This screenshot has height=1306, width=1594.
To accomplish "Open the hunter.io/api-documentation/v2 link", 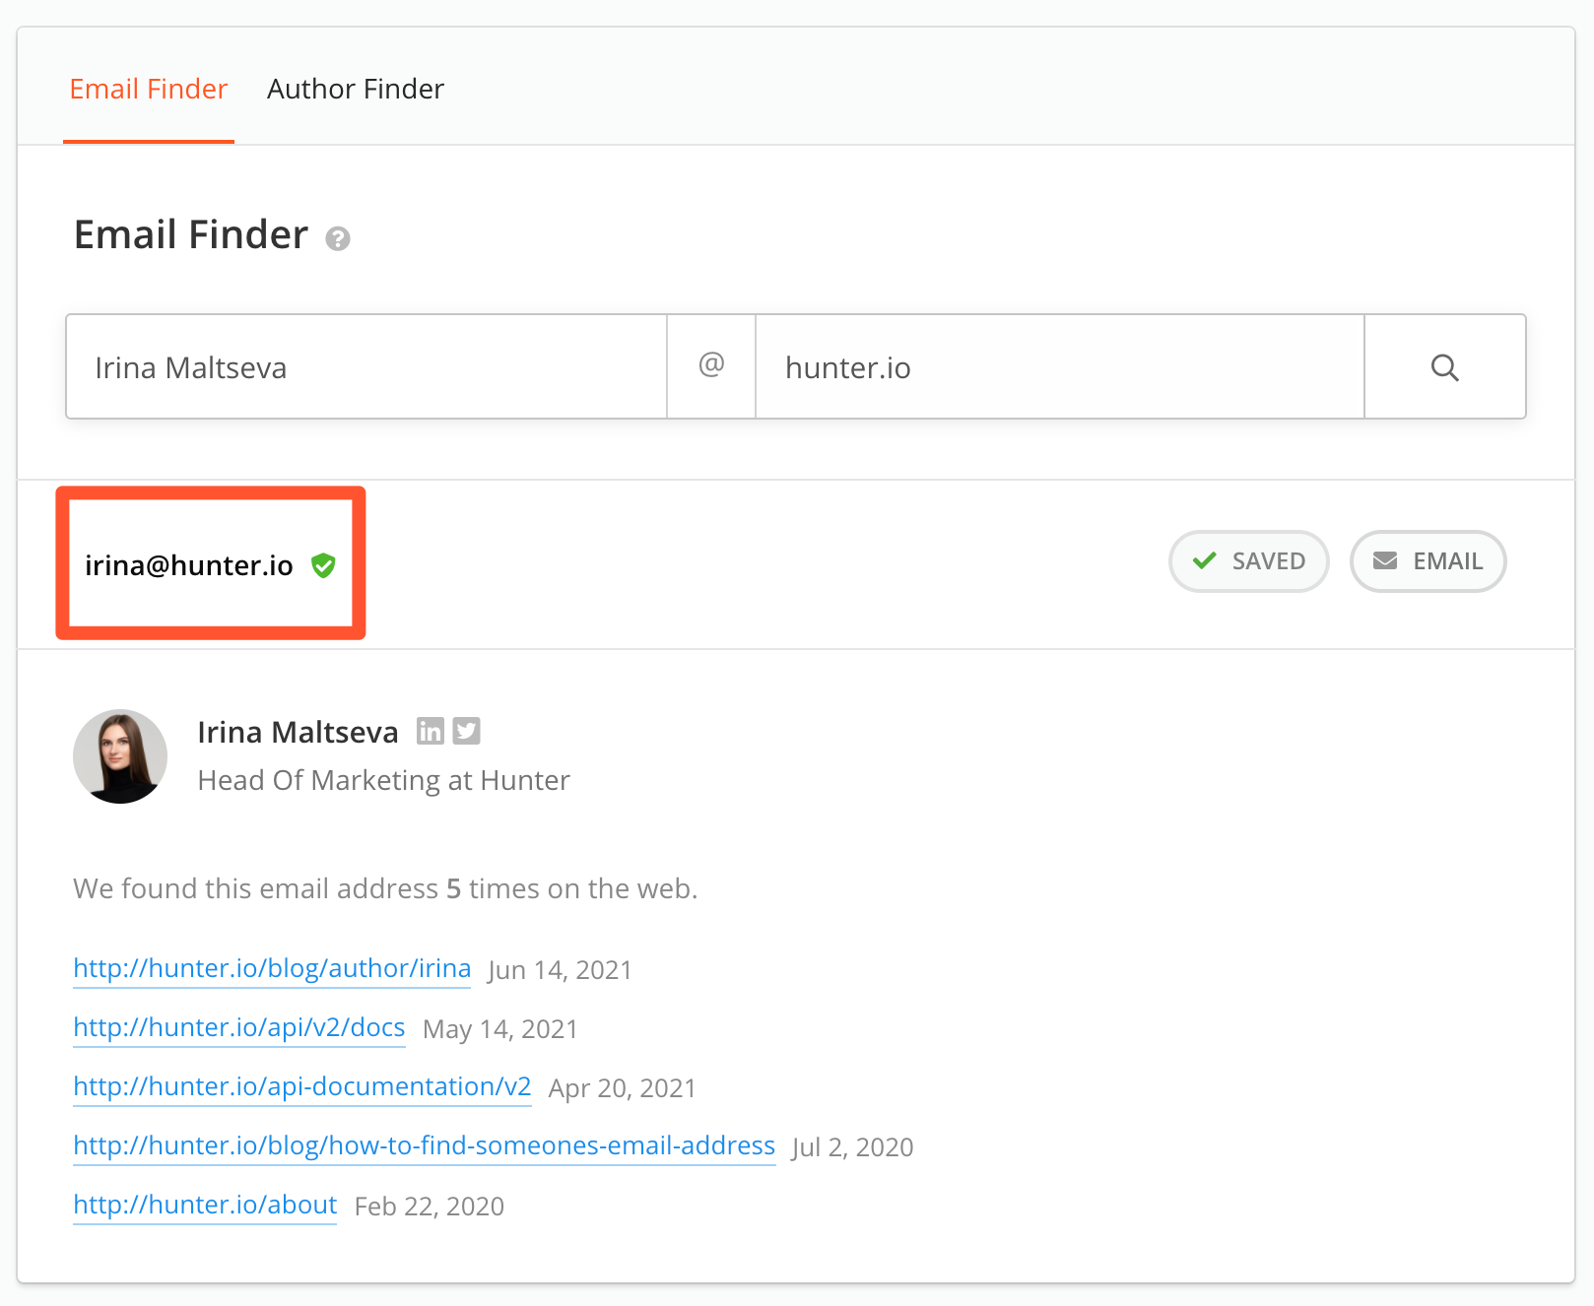I will (302, 1086).
